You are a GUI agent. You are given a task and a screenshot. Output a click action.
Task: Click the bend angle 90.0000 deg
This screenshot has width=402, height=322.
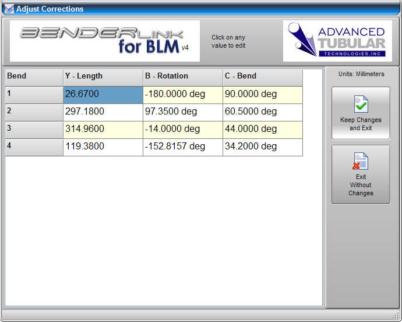262,94
